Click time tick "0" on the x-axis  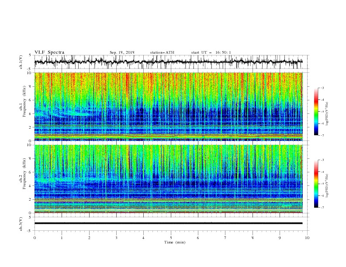[x=35, y=238]
